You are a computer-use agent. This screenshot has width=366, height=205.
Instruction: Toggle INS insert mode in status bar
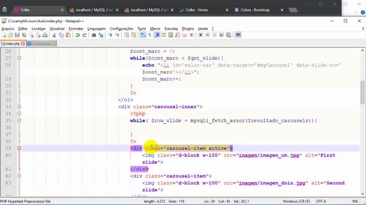click(x=355, y=201)
